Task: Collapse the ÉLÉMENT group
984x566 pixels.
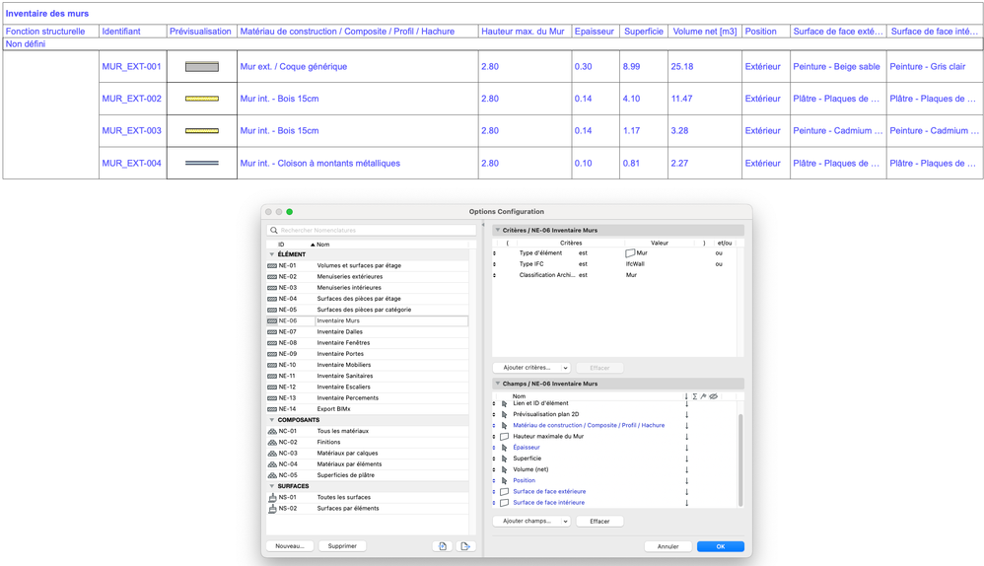Action: 272,254
